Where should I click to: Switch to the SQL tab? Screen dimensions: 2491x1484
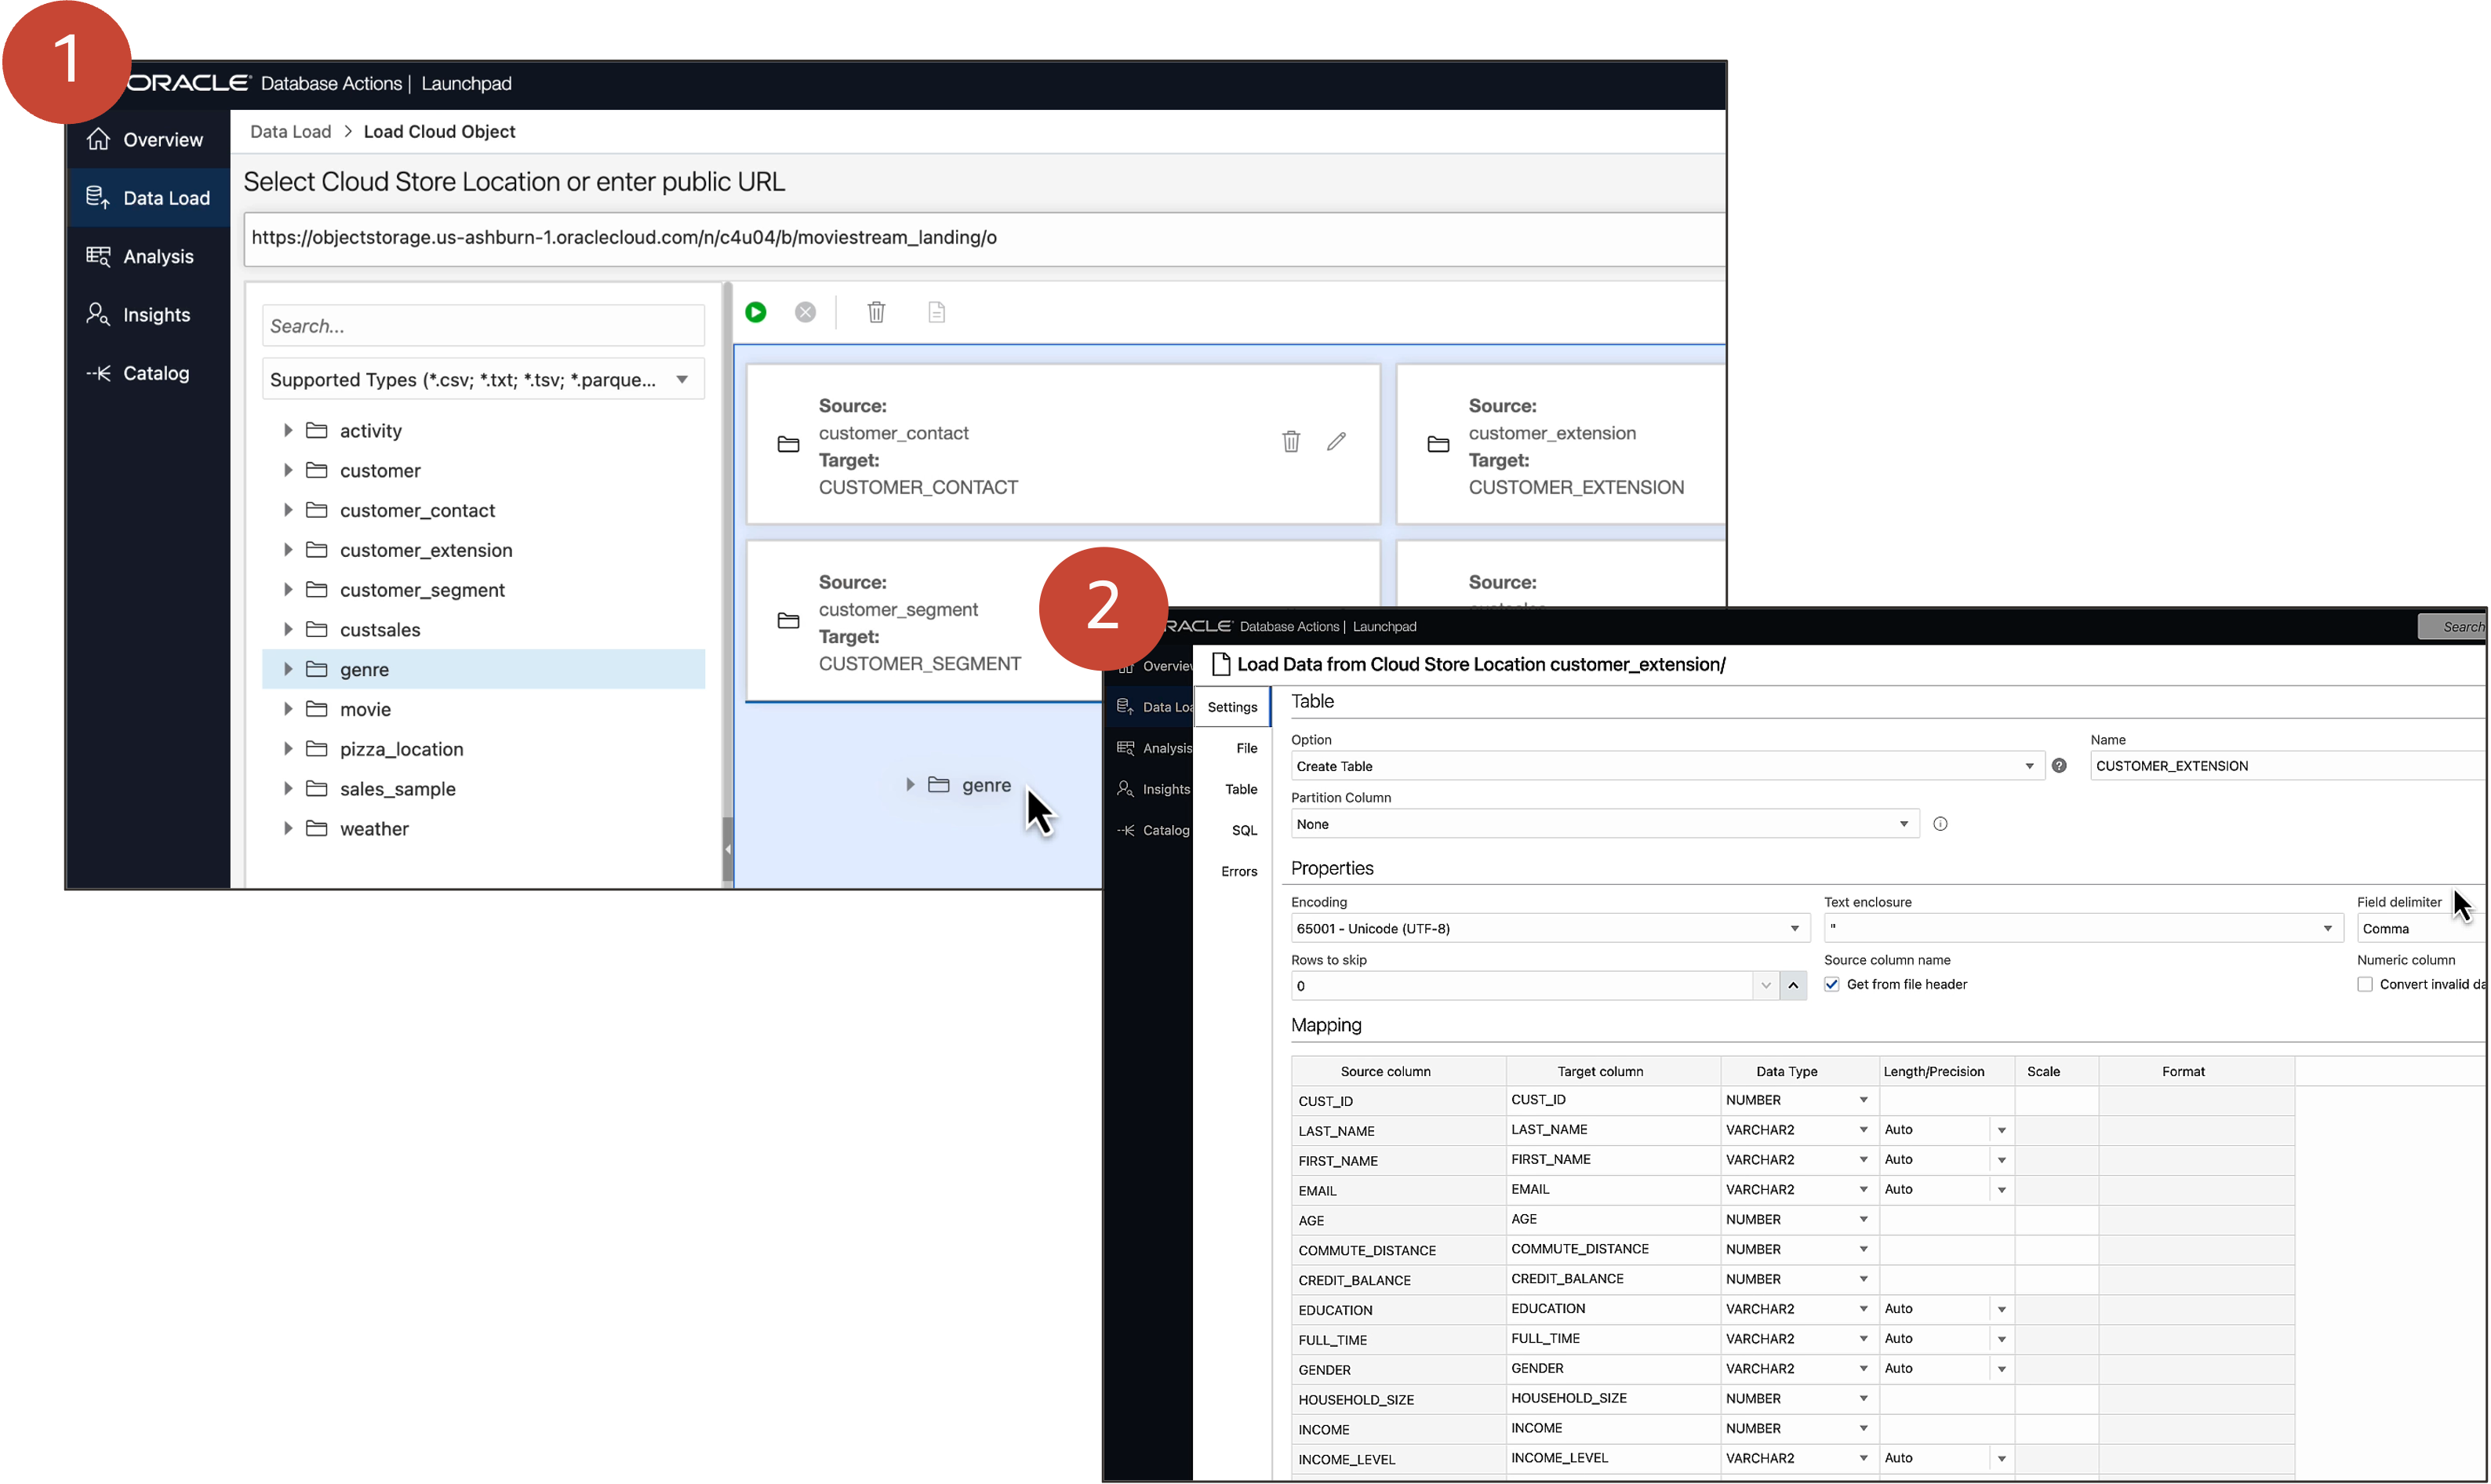click(1244, 830)
